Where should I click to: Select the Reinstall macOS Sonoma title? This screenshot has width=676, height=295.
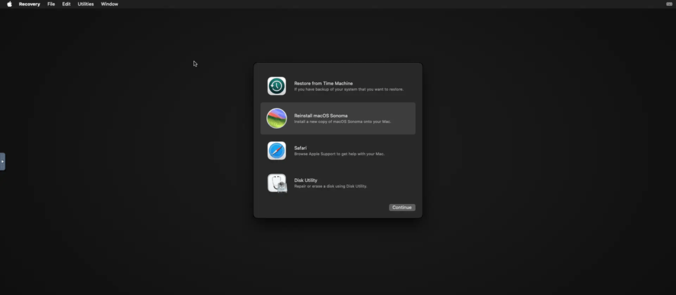[x=320, y=115]
